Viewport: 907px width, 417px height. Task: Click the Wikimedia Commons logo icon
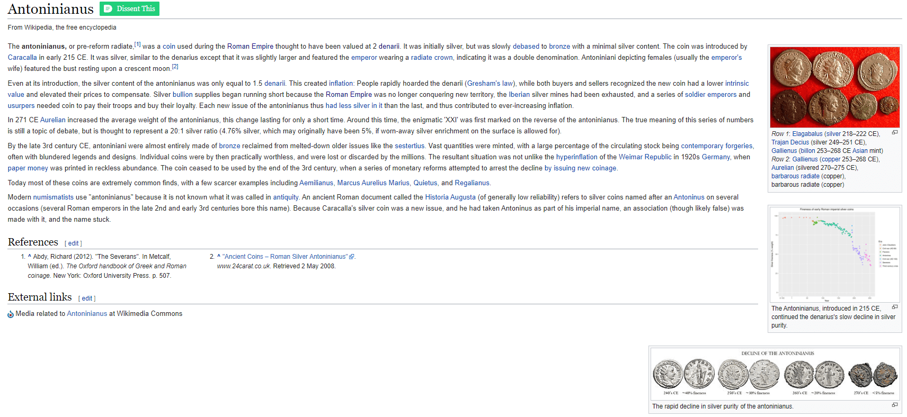[11, 314]
